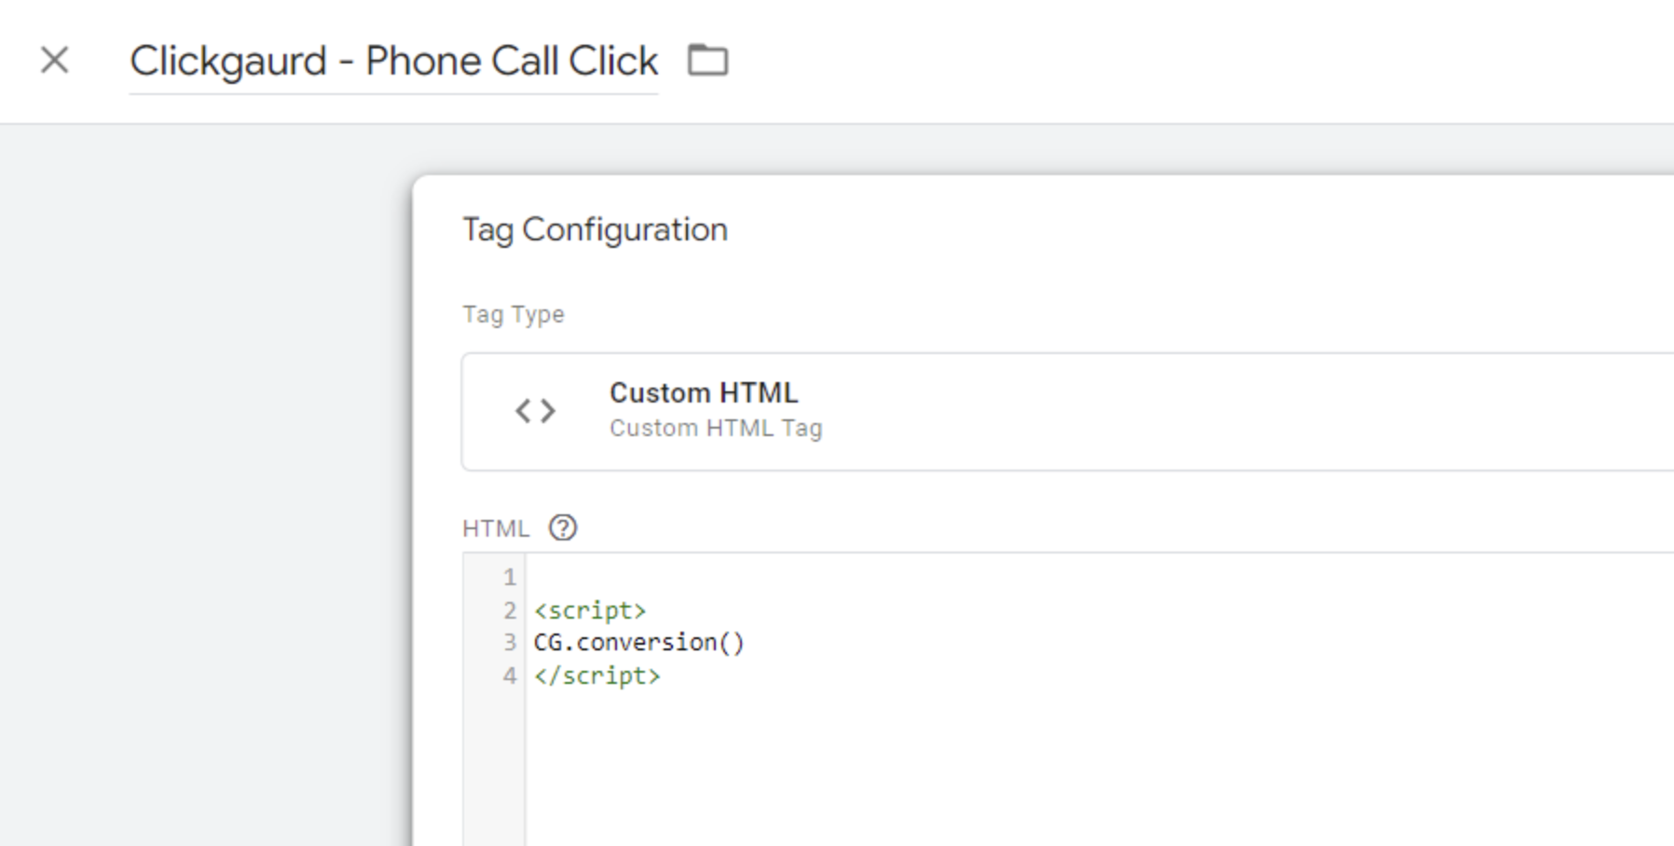Click the Custom HTML Tag subtitle text
The width and height of the screenshot is (1674, 846).
point(716,429)
